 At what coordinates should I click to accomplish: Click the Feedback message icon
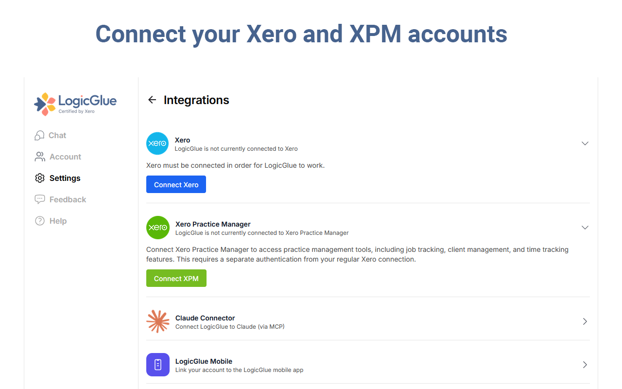(40, 199)
